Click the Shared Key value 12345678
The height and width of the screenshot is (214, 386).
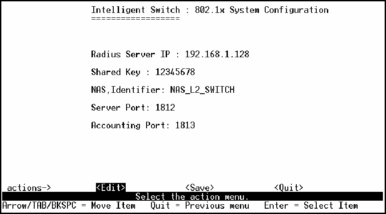tap(175, 72)
